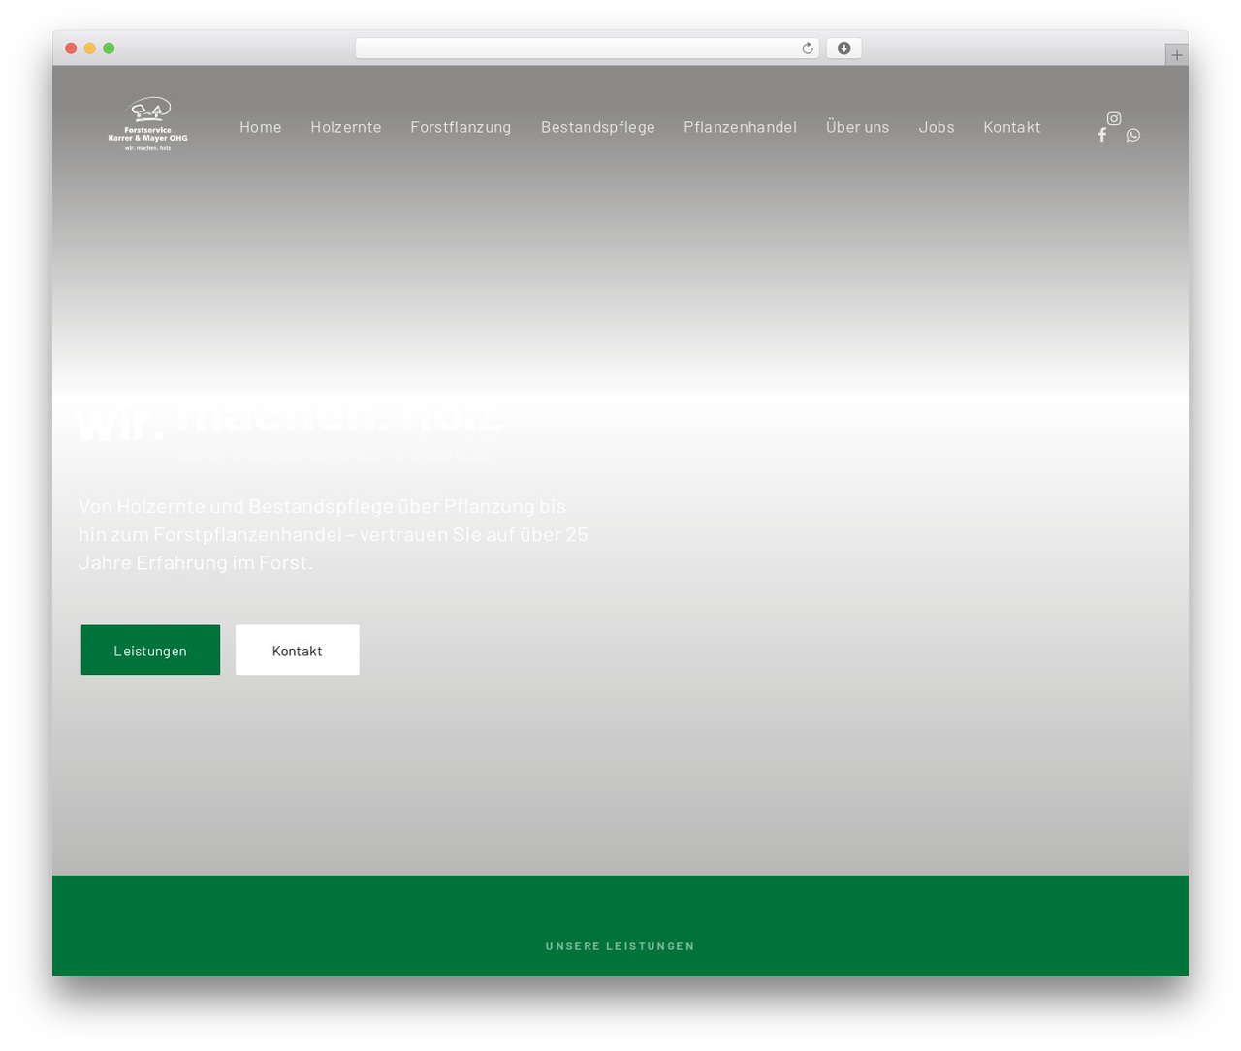Open the Instagram profile icon
This screenshot has height=1051, width=1241.
1114,118
